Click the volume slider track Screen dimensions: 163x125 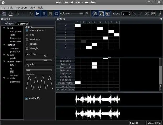click(x=77, y=14)
